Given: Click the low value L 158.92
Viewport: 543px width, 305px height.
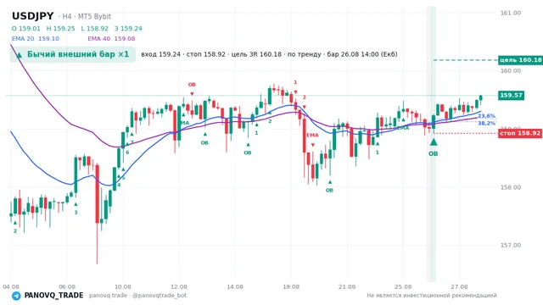Looking at the screenshot, I should coord(94,28).
